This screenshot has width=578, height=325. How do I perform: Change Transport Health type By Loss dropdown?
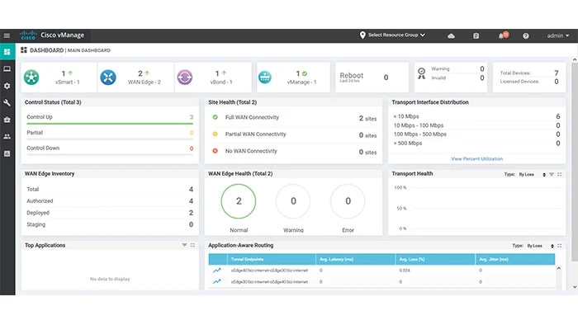point(533,175)
